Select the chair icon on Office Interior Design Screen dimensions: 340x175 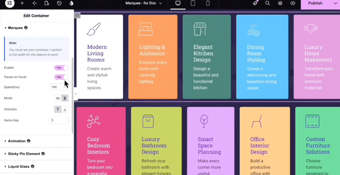[257, 121]
